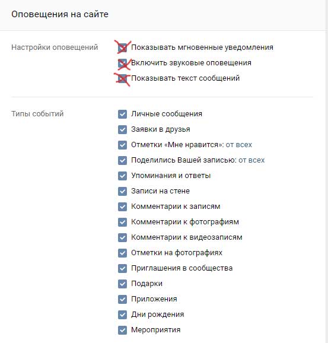Uncheck Показывать мгновенные уведомления checkbox

122,47
